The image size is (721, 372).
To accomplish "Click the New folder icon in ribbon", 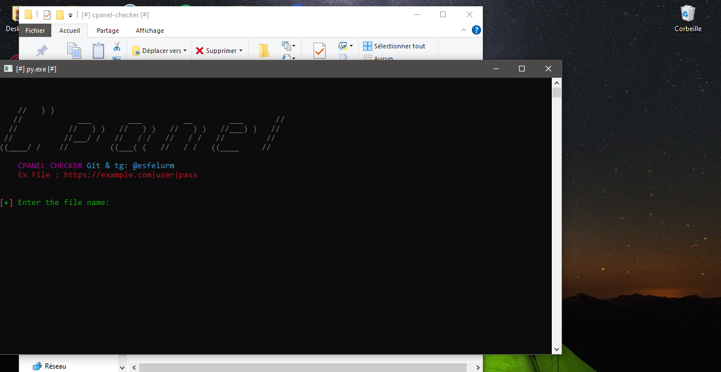I will click(x=264, y=51).
